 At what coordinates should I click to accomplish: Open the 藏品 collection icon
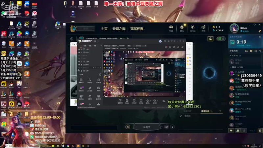tap(182, 28)
